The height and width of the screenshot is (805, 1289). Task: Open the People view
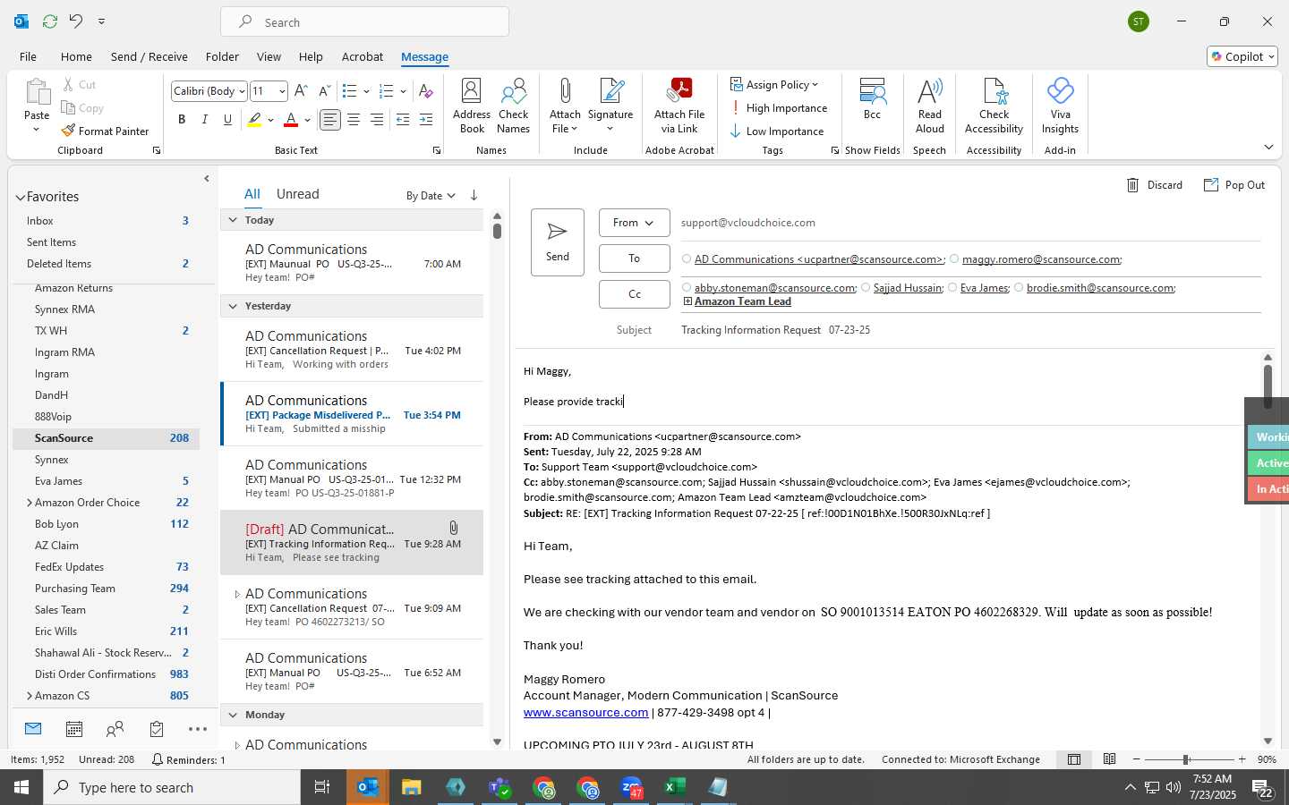(115, 729)
